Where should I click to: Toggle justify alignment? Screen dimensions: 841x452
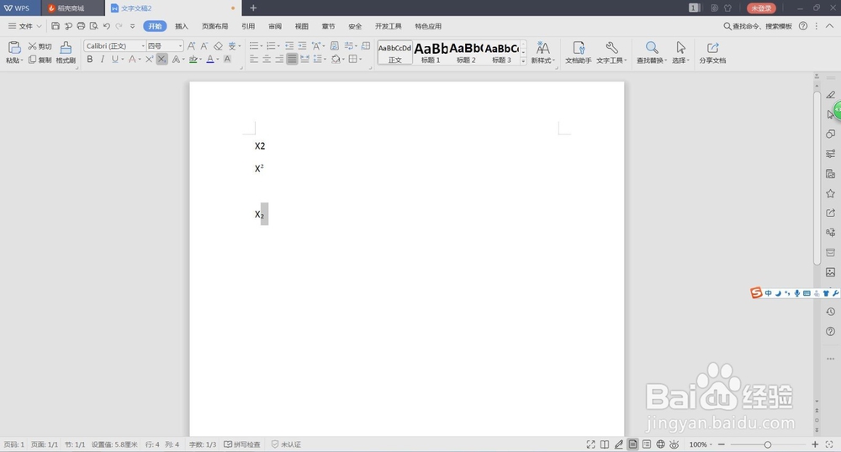[x=292, y=59]
